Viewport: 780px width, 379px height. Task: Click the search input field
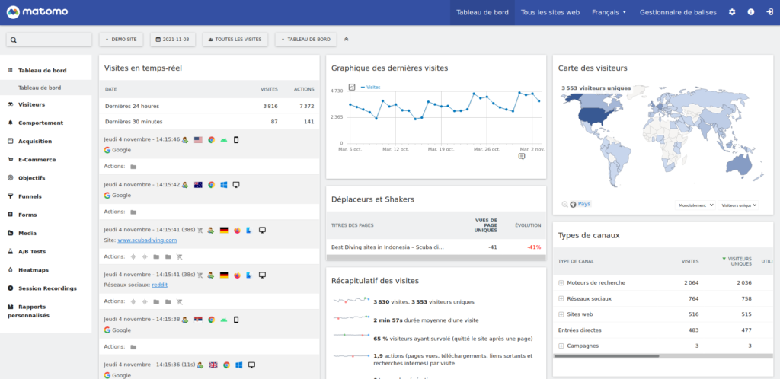click(x=50, y=40)
